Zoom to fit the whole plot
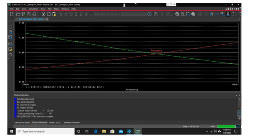The image size is (256, 140). 193,14
